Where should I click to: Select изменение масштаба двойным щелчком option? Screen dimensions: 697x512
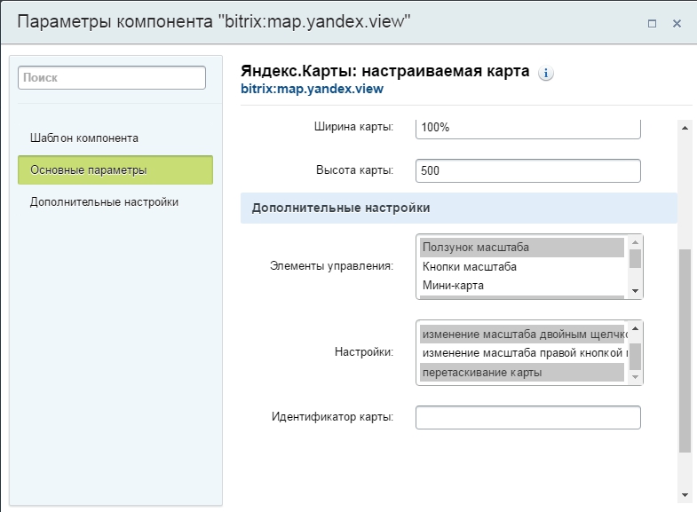(x=523, y=334)
